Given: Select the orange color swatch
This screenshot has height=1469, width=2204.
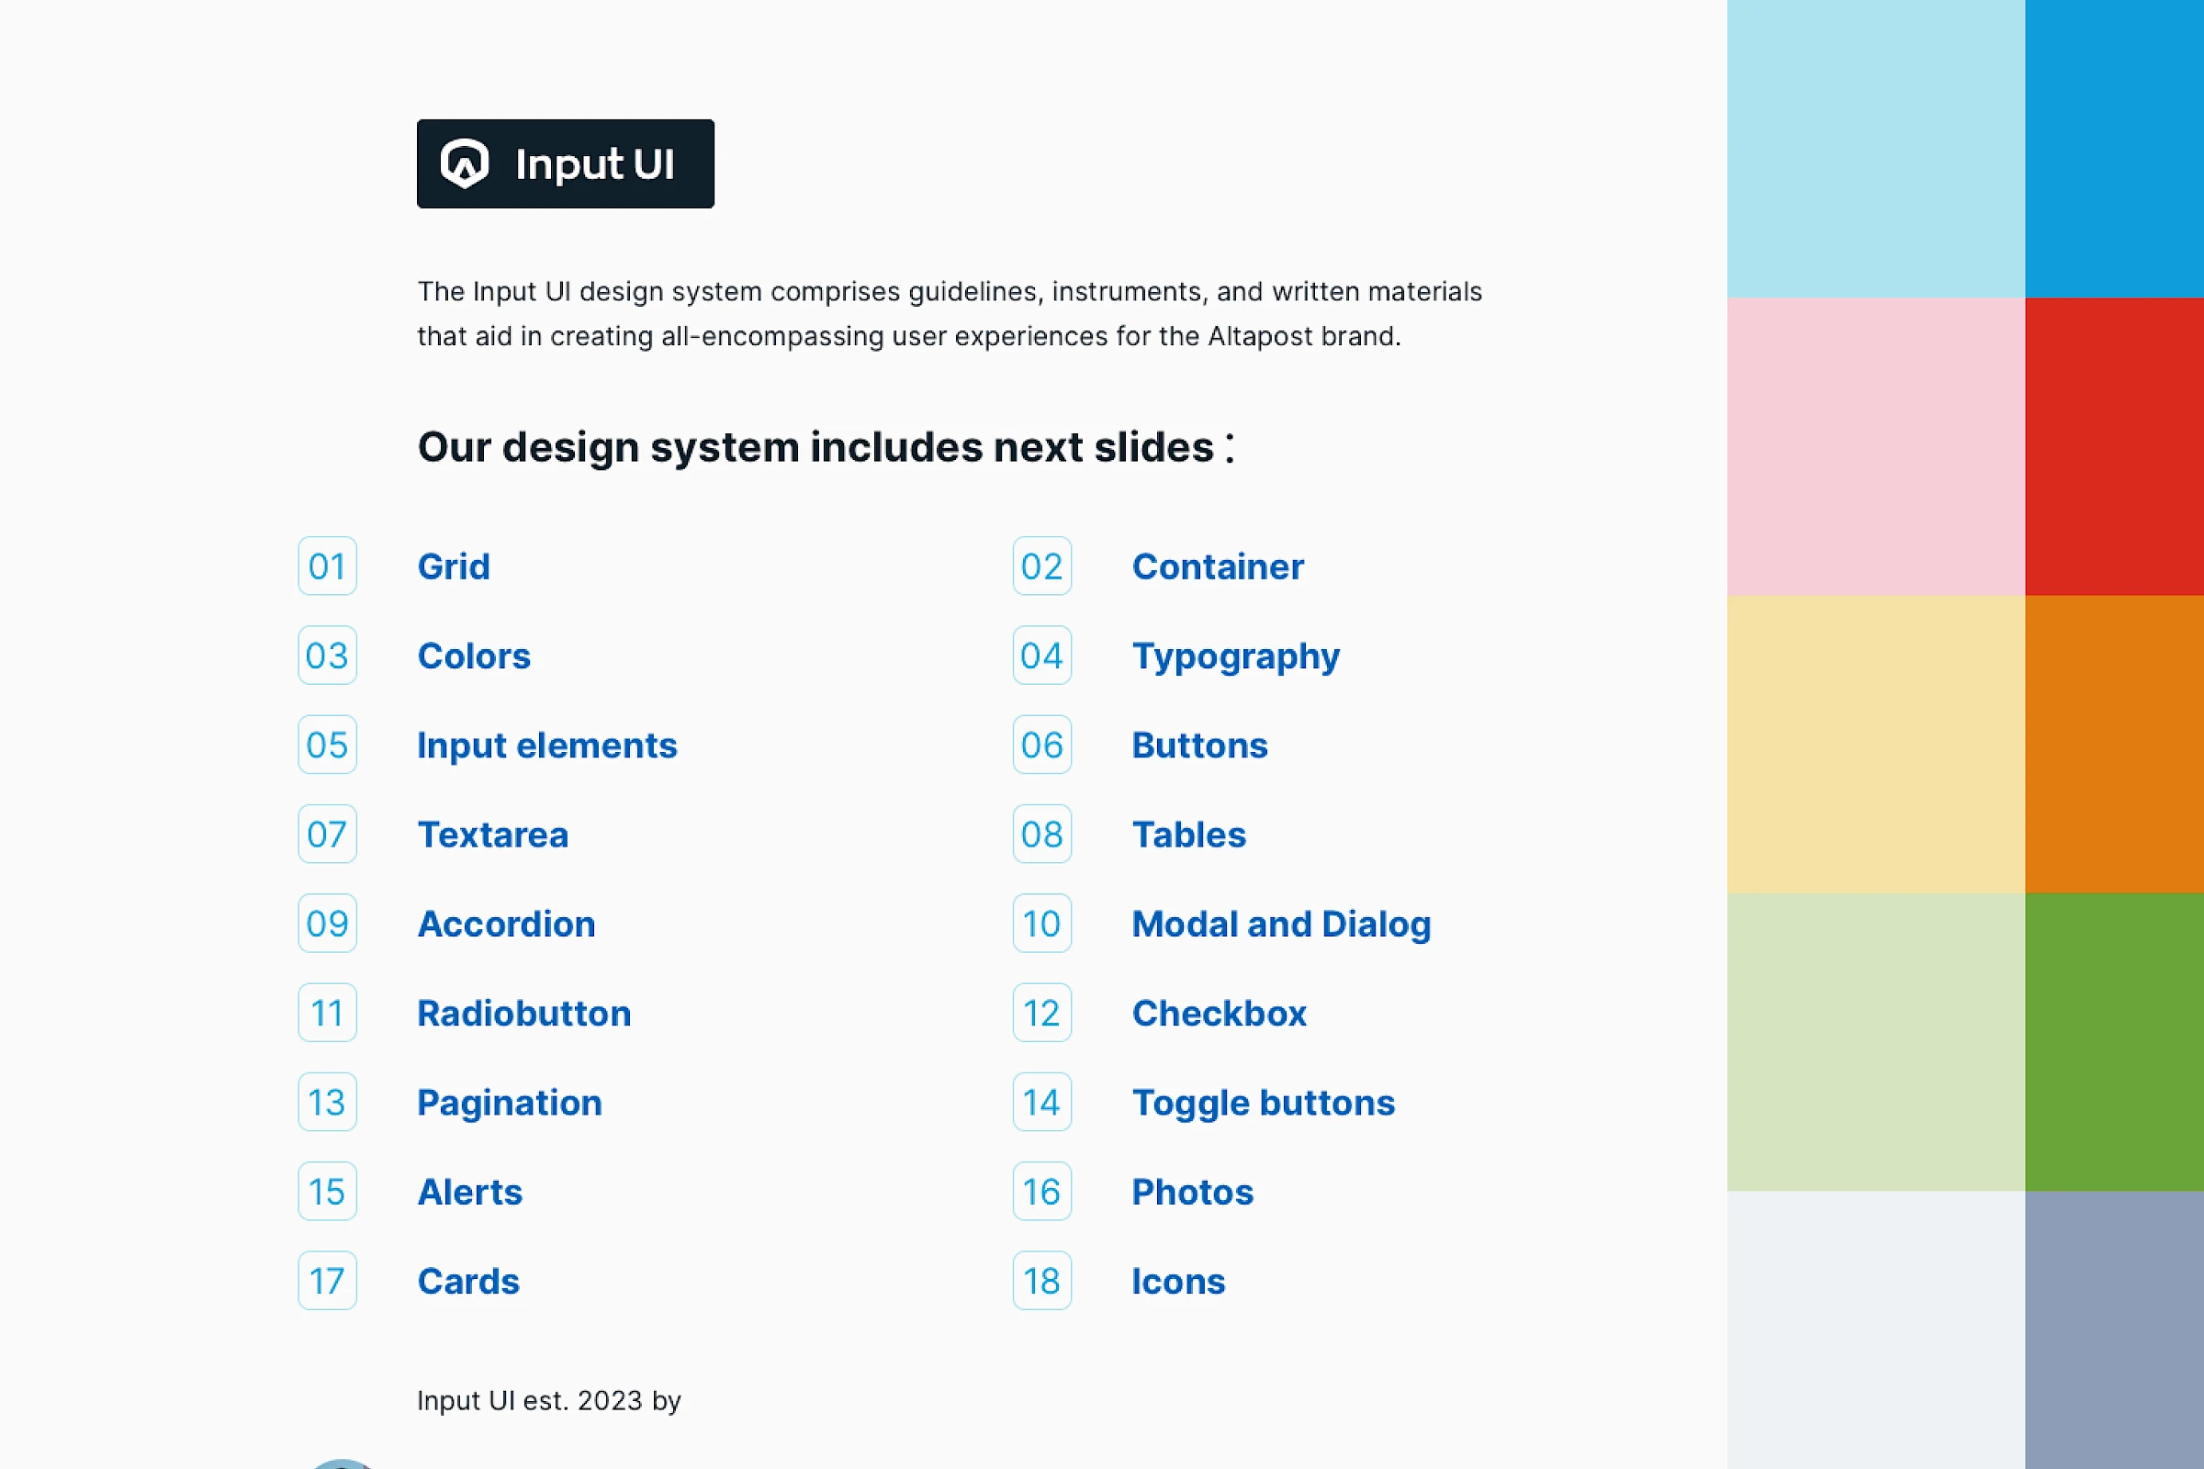Looking at the screenshot, I should pos(2114,745).
